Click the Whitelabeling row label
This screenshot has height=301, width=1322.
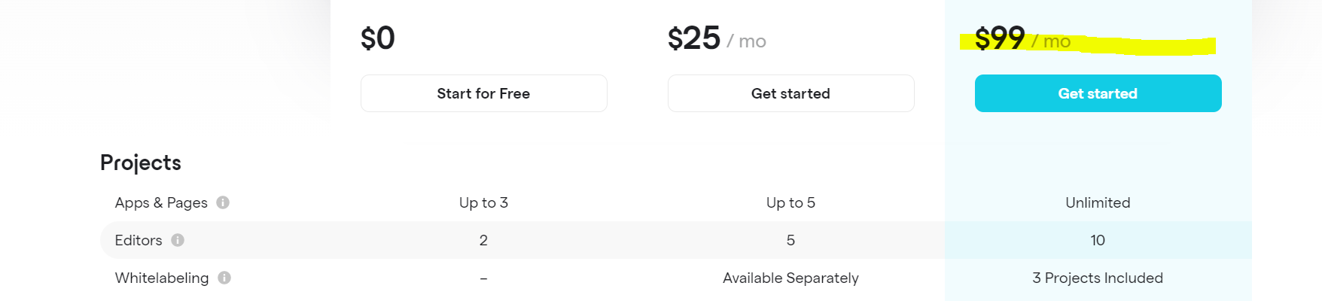(x=162, y=278)
